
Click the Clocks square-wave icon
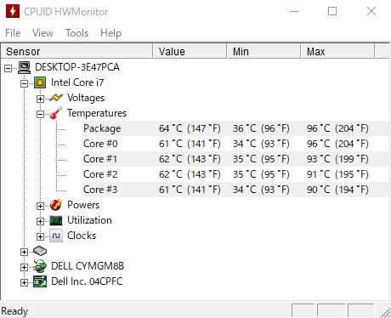tap(56, 236)
